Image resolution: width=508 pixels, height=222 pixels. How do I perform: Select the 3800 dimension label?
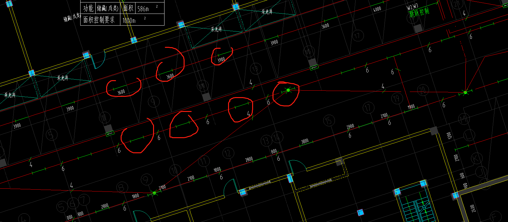pos(305,141)
